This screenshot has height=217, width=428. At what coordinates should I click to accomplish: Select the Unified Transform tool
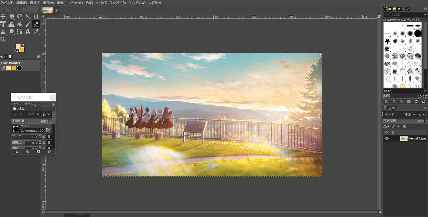pyautogui.click(x=3, y=24)
